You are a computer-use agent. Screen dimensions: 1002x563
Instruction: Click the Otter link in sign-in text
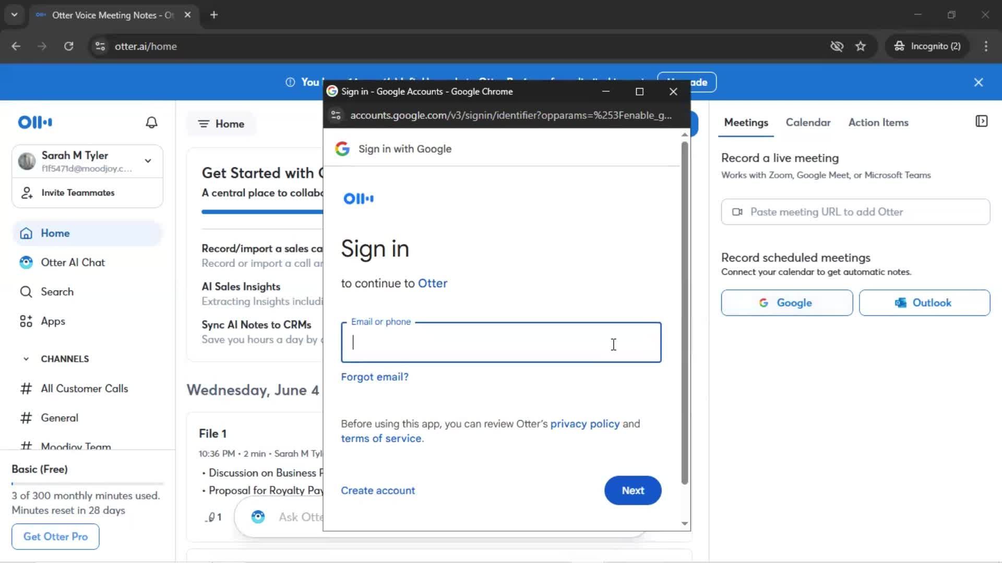click(433, 284)
